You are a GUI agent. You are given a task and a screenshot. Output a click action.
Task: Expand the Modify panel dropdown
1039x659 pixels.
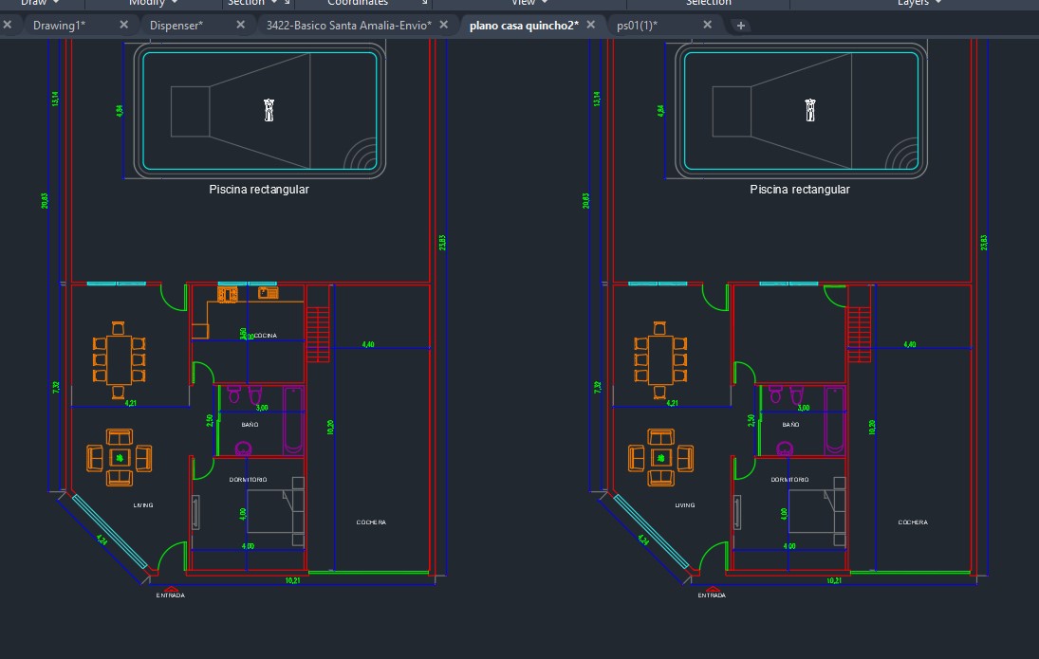coord(153,4)
